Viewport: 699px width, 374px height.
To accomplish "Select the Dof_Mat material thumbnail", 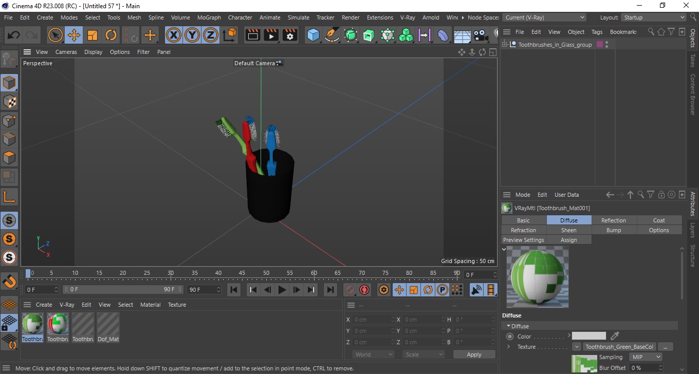I will tap(108, 327).
